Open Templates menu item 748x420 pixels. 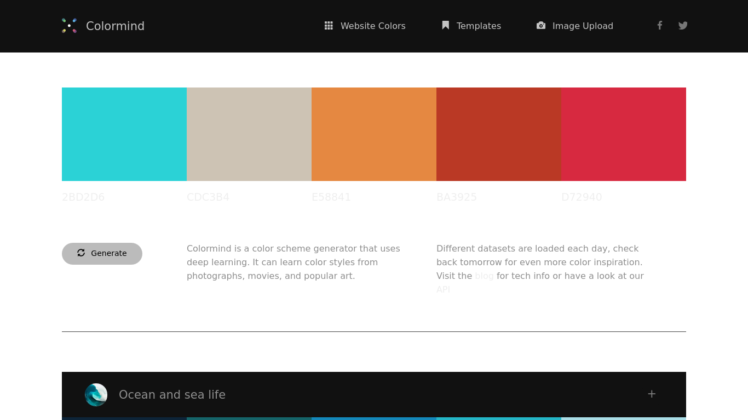click(479, 26)
